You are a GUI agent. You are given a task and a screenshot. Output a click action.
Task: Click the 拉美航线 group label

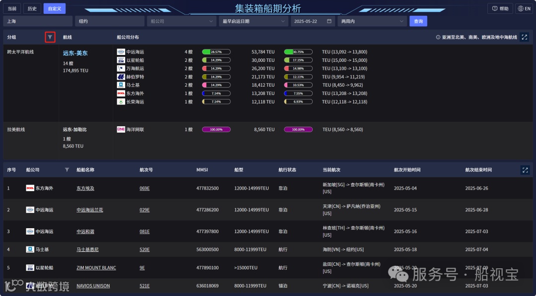(x=16, y=130)
